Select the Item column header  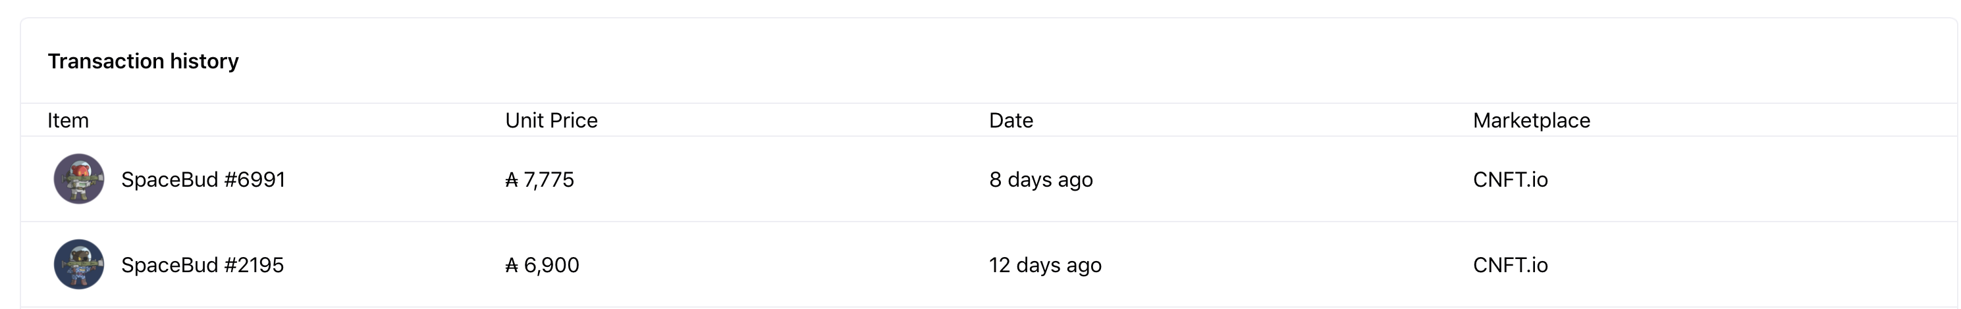tap(68, 121)
